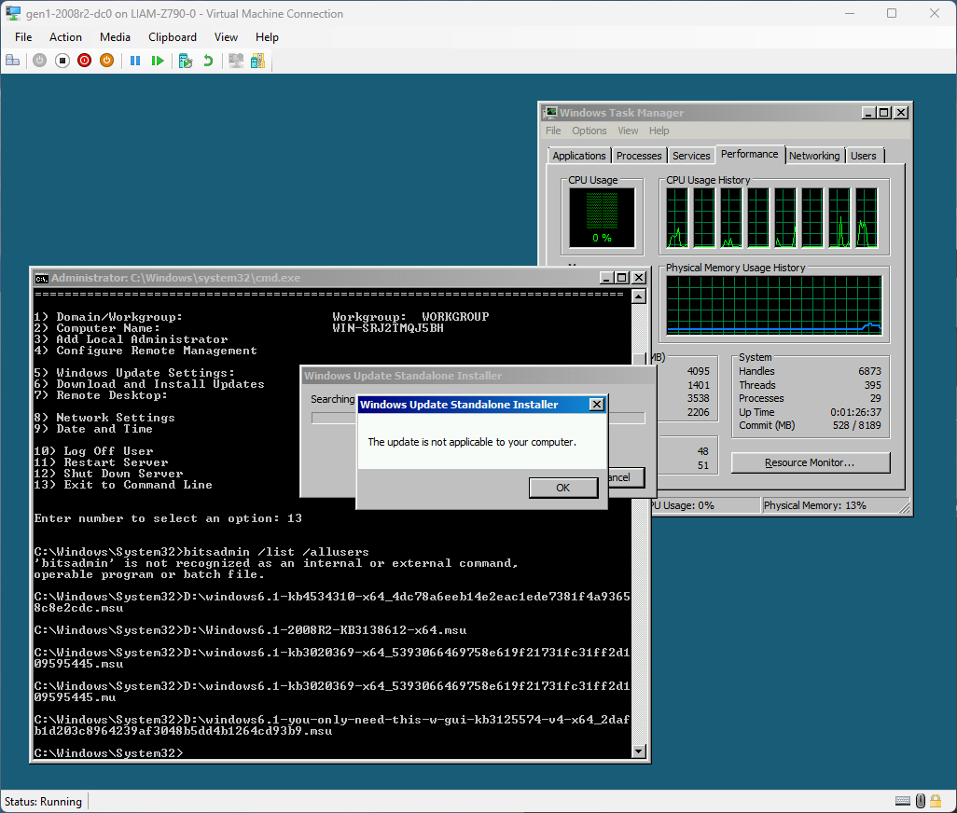Switch to the Users tab
Image resolution: width=957 pixels, height=813 pixels.
pos(863,156)
